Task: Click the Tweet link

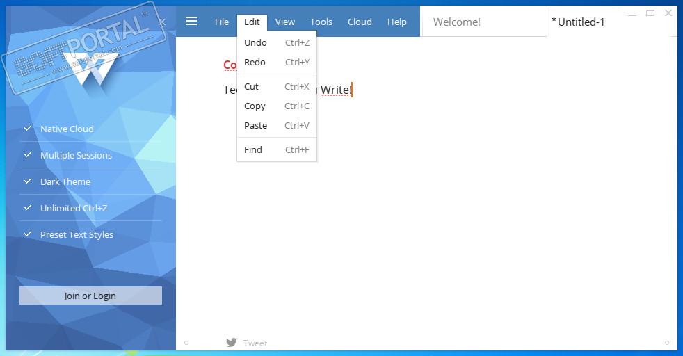Action: tap(255, 343)
